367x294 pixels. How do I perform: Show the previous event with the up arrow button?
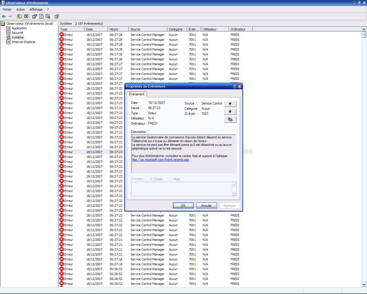(230, 104)
